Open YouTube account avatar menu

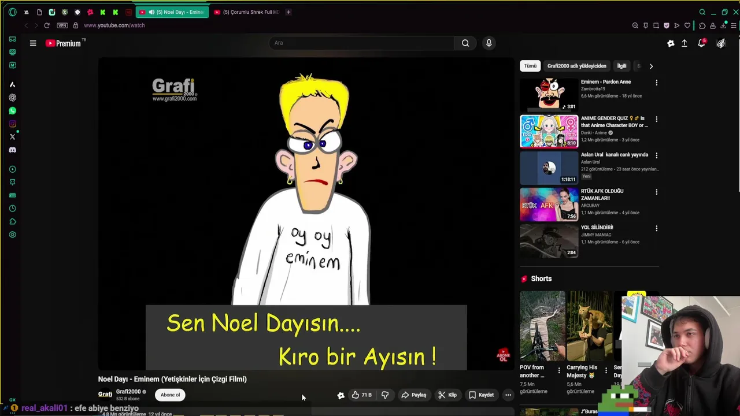(x=721, y=43)
